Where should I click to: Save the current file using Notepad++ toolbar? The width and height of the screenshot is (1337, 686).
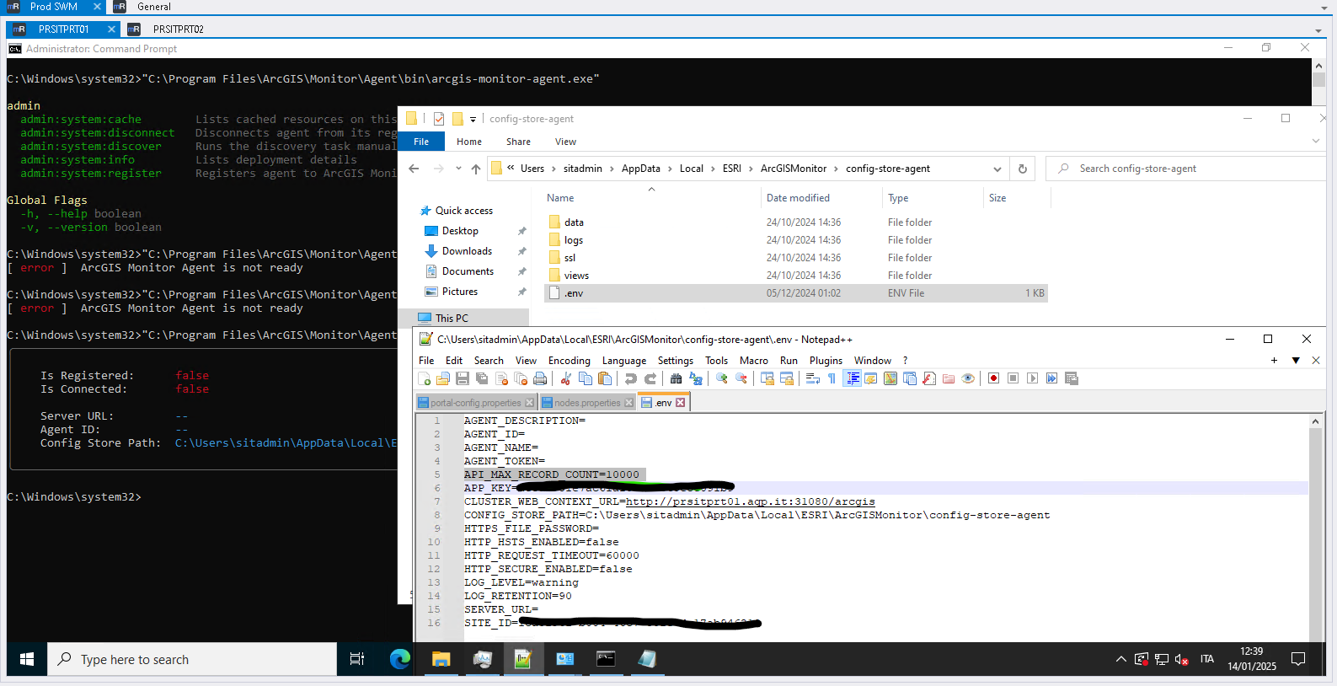pos(463,379)
